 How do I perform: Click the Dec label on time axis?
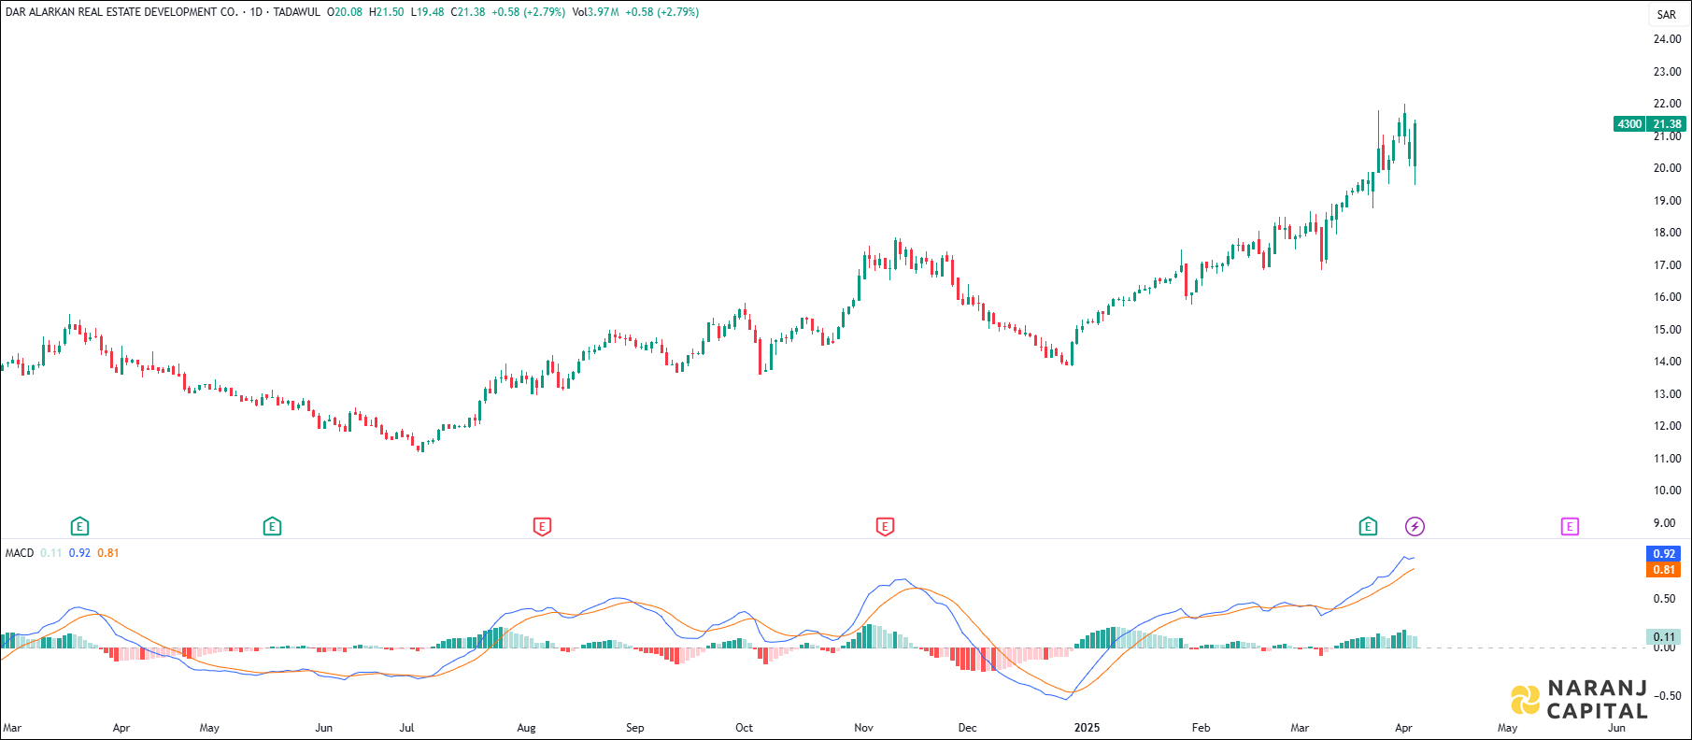click(967, 728)
